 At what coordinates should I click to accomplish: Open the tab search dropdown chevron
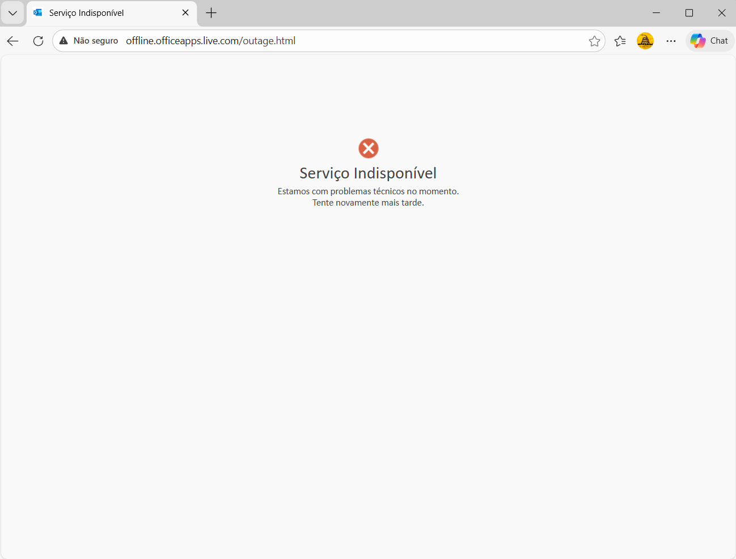(x=12, y=12)
